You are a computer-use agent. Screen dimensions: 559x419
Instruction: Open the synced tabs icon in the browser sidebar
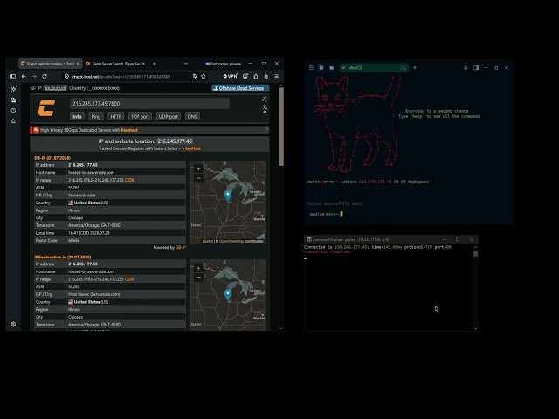(x=14, y=100)
